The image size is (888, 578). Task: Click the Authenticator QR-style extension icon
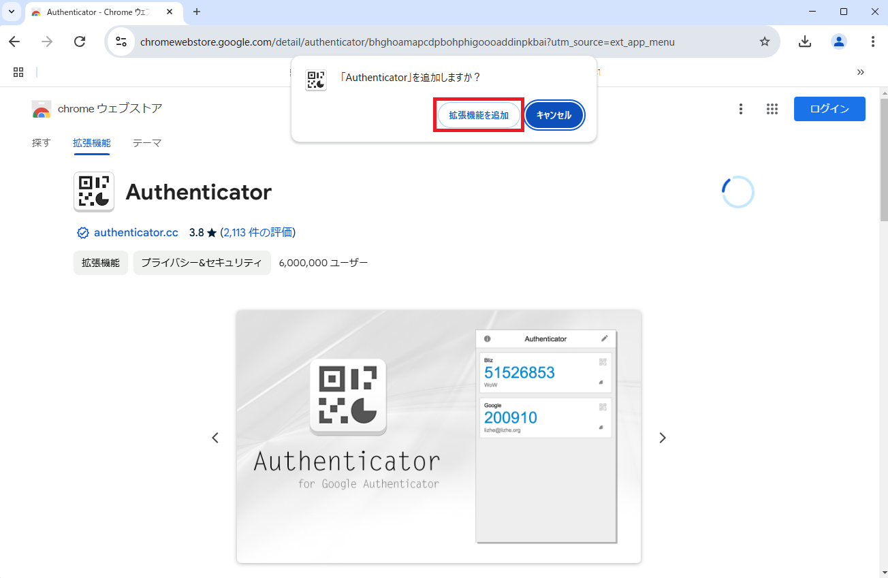[93, 191]
